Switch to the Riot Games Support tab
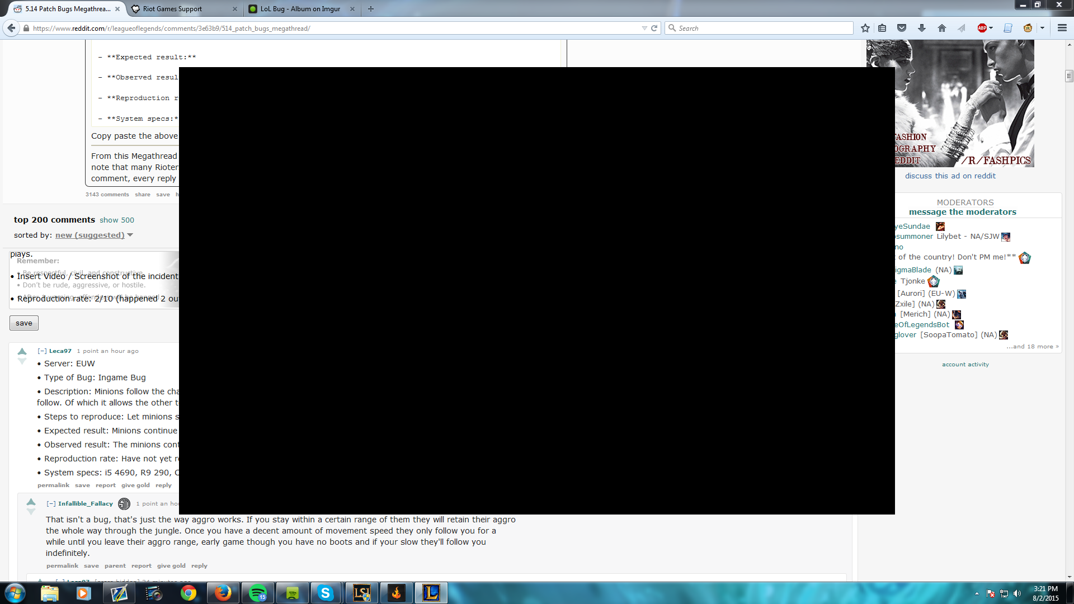 (x=172, y=9)
